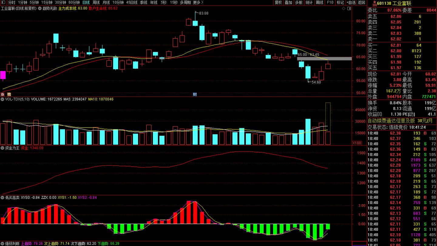The width and height of the screenshot is (437, 246).
Task: Toggle the left sidebar panel icon
Action: 3,2
